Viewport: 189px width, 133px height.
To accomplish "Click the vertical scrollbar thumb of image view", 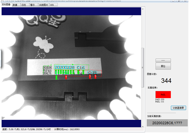I will [x=143, y=68].
